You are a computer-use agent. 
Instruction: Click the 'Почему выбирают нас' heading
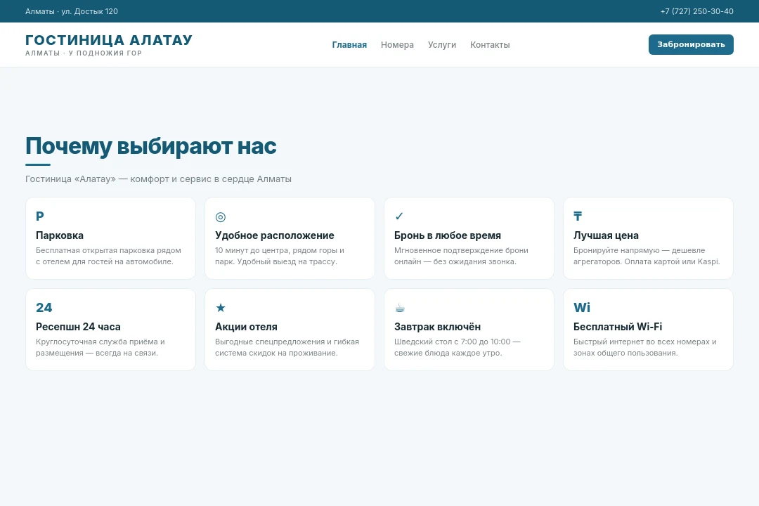point(151,145)
